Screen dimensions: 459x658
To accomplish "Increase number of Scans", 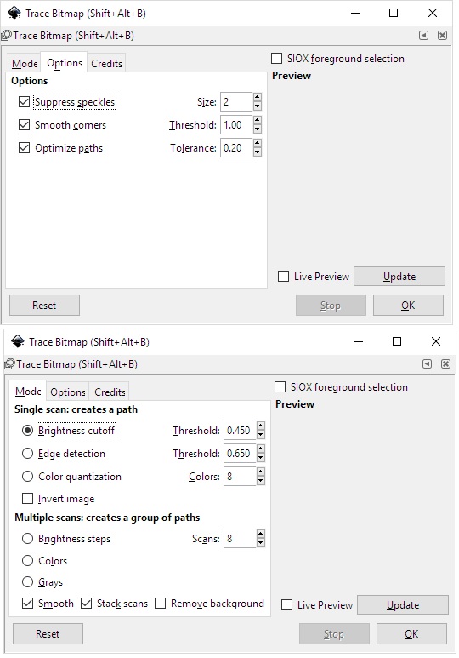I will click(x=261, y=535).
